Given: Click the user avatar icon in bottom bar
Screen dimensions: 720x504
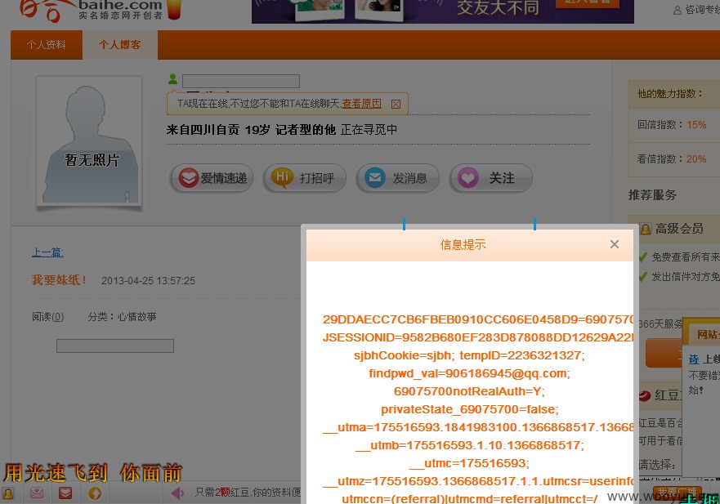Looking at the screenshot, I should click(x=8, y=493).
